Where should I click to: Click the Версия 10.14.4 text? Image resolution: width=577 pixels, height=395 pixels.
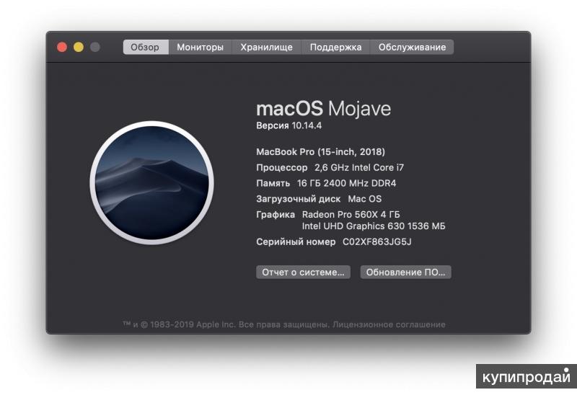tap(289, 125)
